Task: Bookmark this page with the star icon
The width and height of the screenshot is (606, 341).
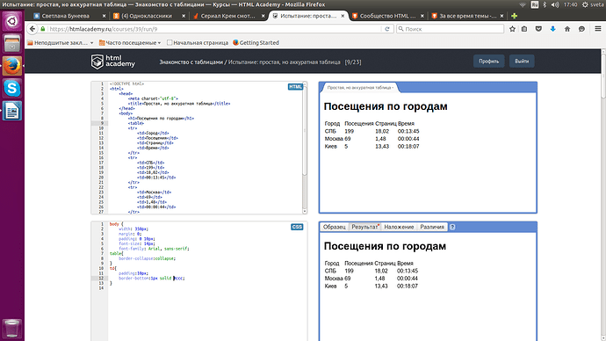Action: pyautogui.click(x=512, y=29)
